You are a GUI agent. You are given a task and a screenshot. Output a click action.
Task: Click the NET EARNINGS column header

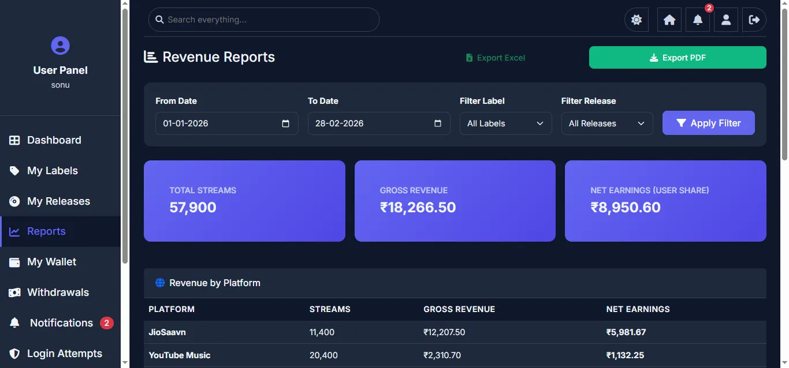click(x=638, y=309)
